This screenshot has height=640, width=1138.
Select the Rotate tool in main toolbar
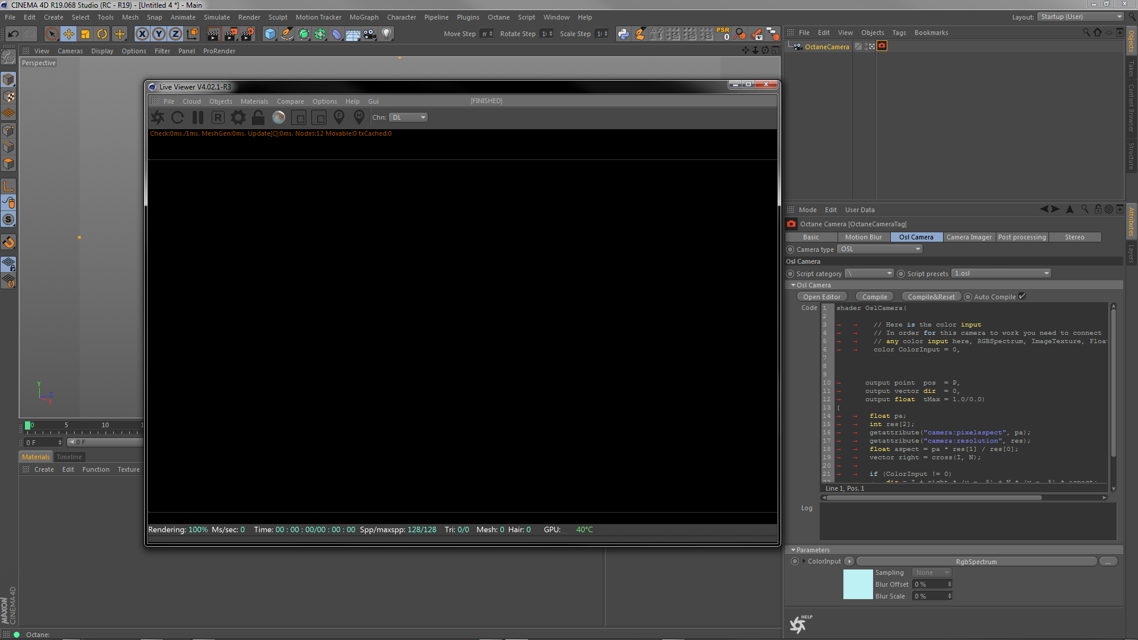[102, 34]
